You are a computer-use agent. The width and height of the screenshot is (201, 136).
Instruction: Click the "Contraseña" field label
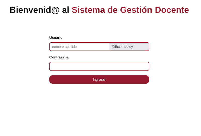59,57
